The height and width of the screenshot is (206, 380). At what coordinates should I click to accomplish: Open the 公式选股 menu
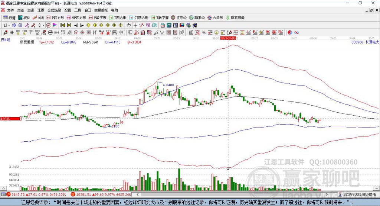coord(54,10)
